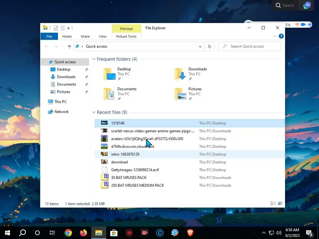Launch Google Chrome from taskbar
The image size is (319, 239).
[x=68, y=233]
